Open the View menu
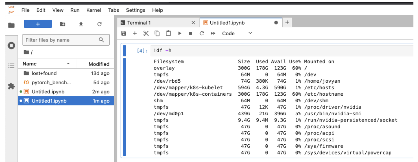Viewport: 418px width, 162px height. pyautogui.click(x=58, y=10)
